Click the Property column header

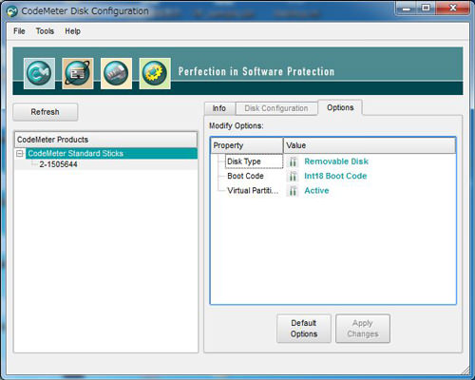tap(247, 145)
